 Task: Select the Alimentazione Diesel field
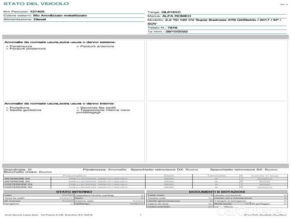coord(25,19)
